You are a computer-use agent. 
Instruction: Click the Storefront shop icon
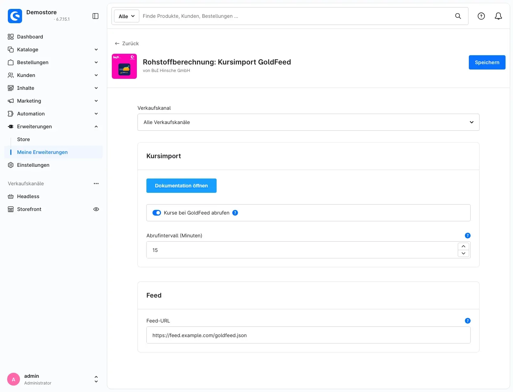click(x=11, y=209)
